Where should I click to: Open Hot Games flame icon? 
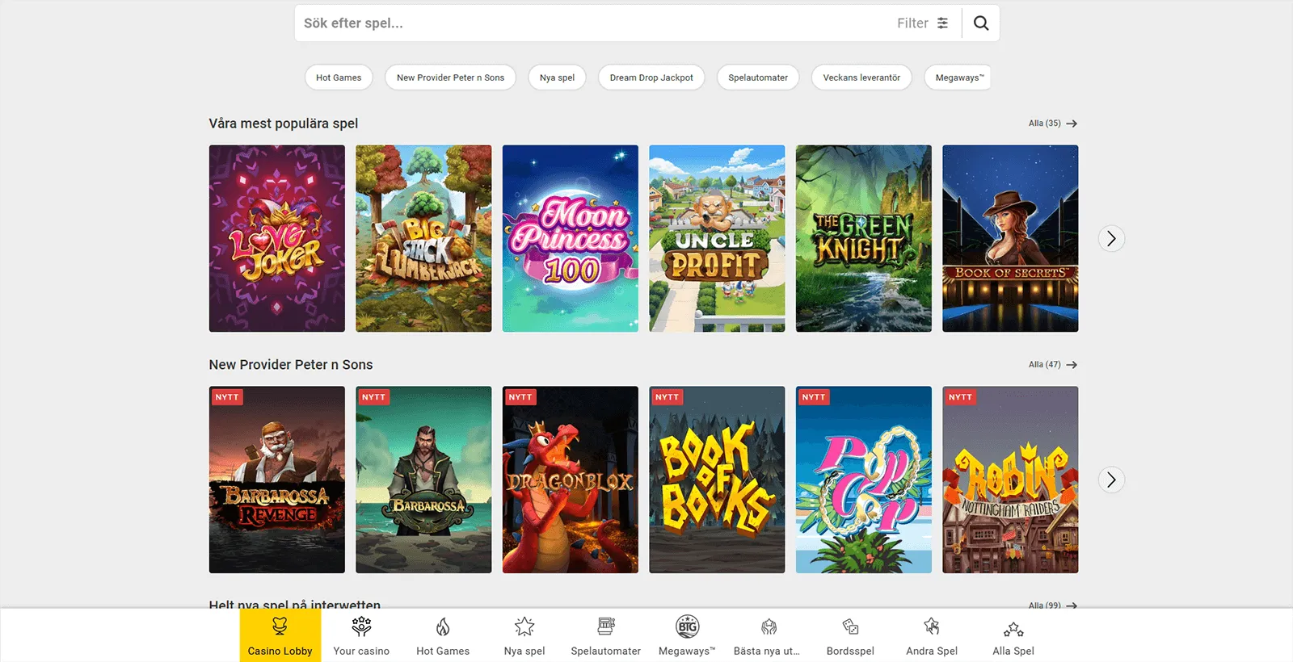click(x=443, y=626)
